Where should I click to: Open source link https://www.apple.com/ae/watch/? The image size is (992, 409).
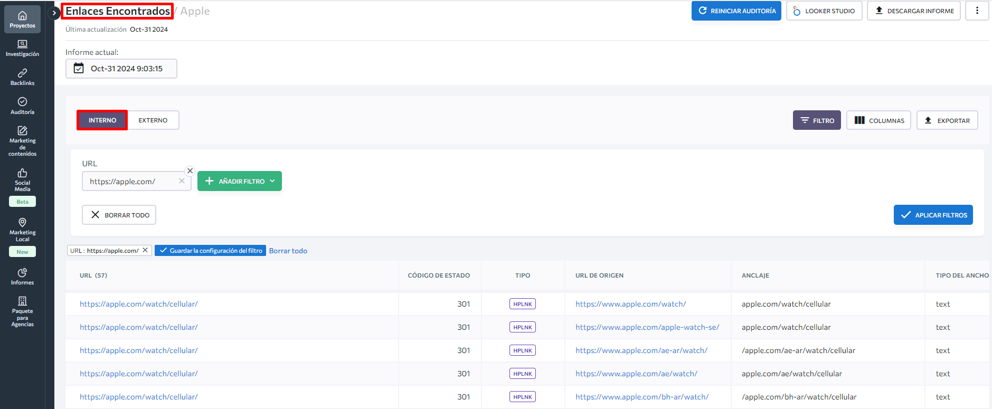636,374
